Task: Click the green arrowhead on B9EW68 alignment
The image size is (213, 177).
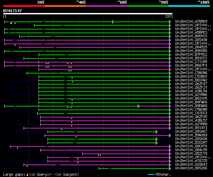Action: coord(139,106)
